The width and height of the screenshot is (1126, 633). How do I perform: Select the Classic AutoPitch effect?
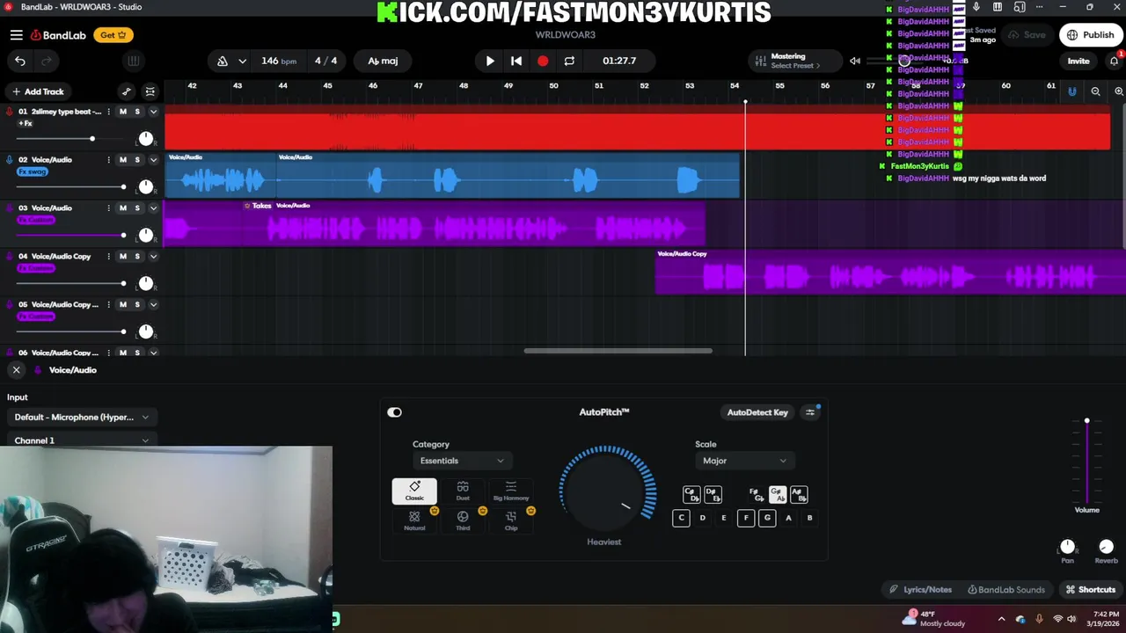(414, 491)
